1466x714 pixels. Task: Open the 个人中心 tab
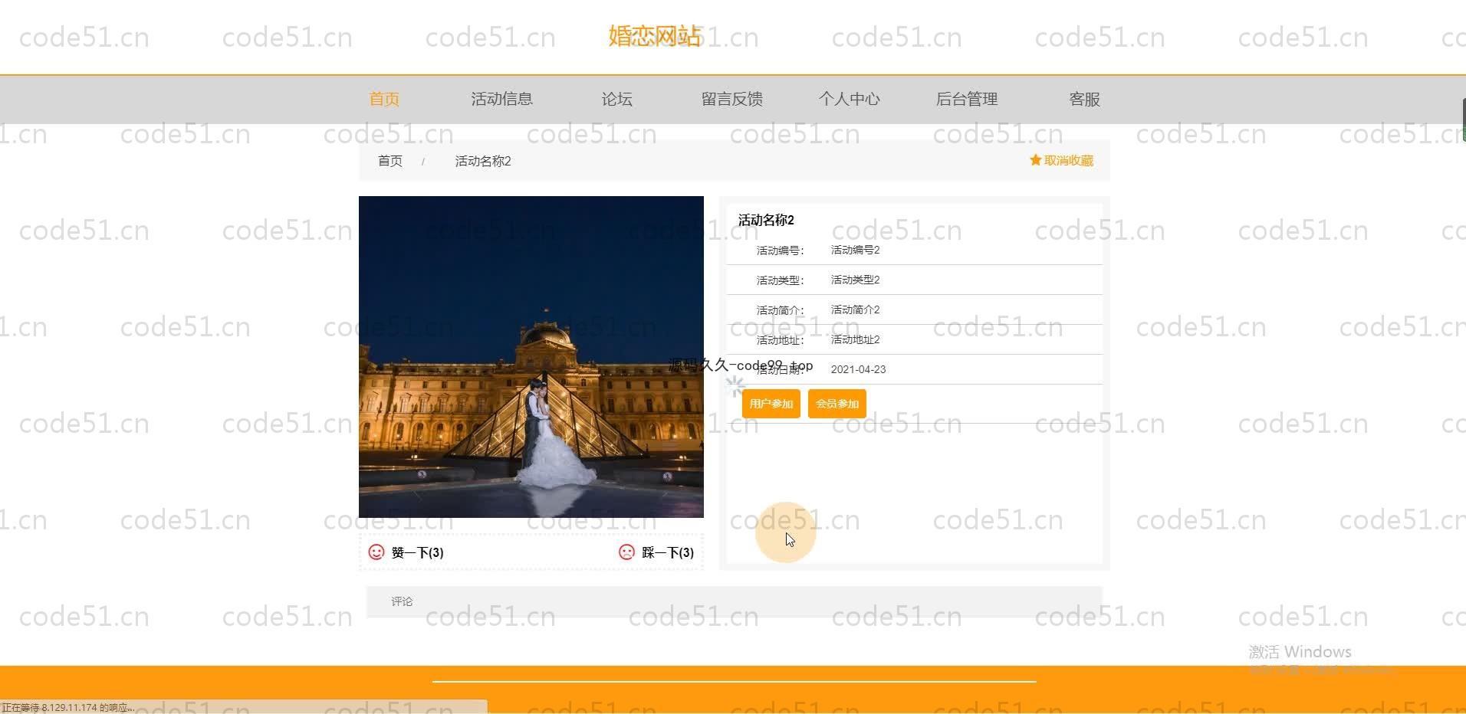pyautogui.click(x=849, y=100)
